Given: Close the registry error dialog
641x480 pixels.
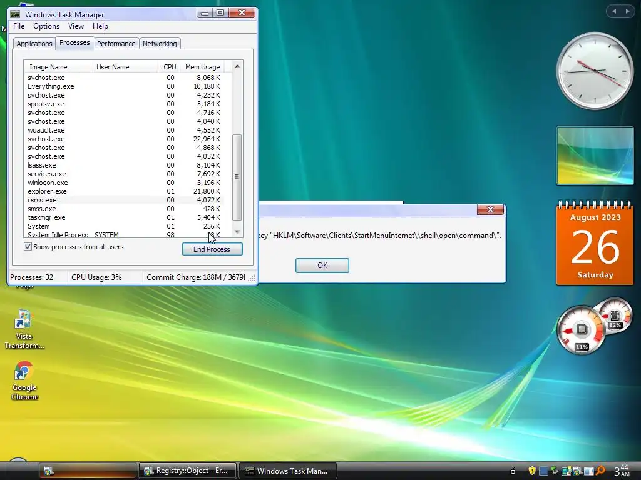Looking at the screenshot, I should (x=490, y=209).
